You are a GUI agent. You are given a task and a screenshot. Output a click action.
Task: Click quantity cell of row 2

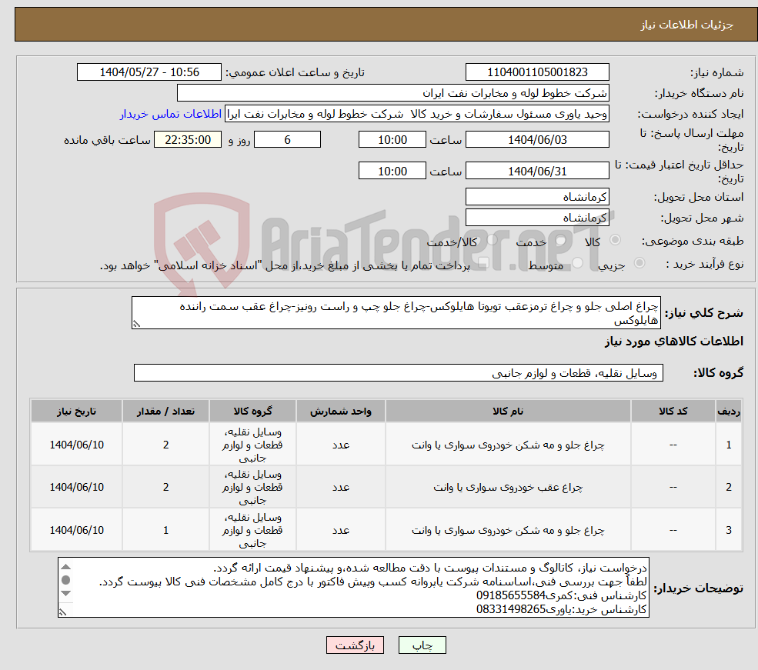click(165, 488)
